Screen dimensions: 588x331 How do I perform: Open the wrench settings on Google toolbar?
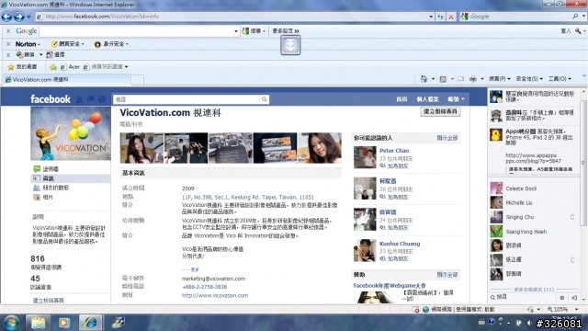[x=578, y=31]
